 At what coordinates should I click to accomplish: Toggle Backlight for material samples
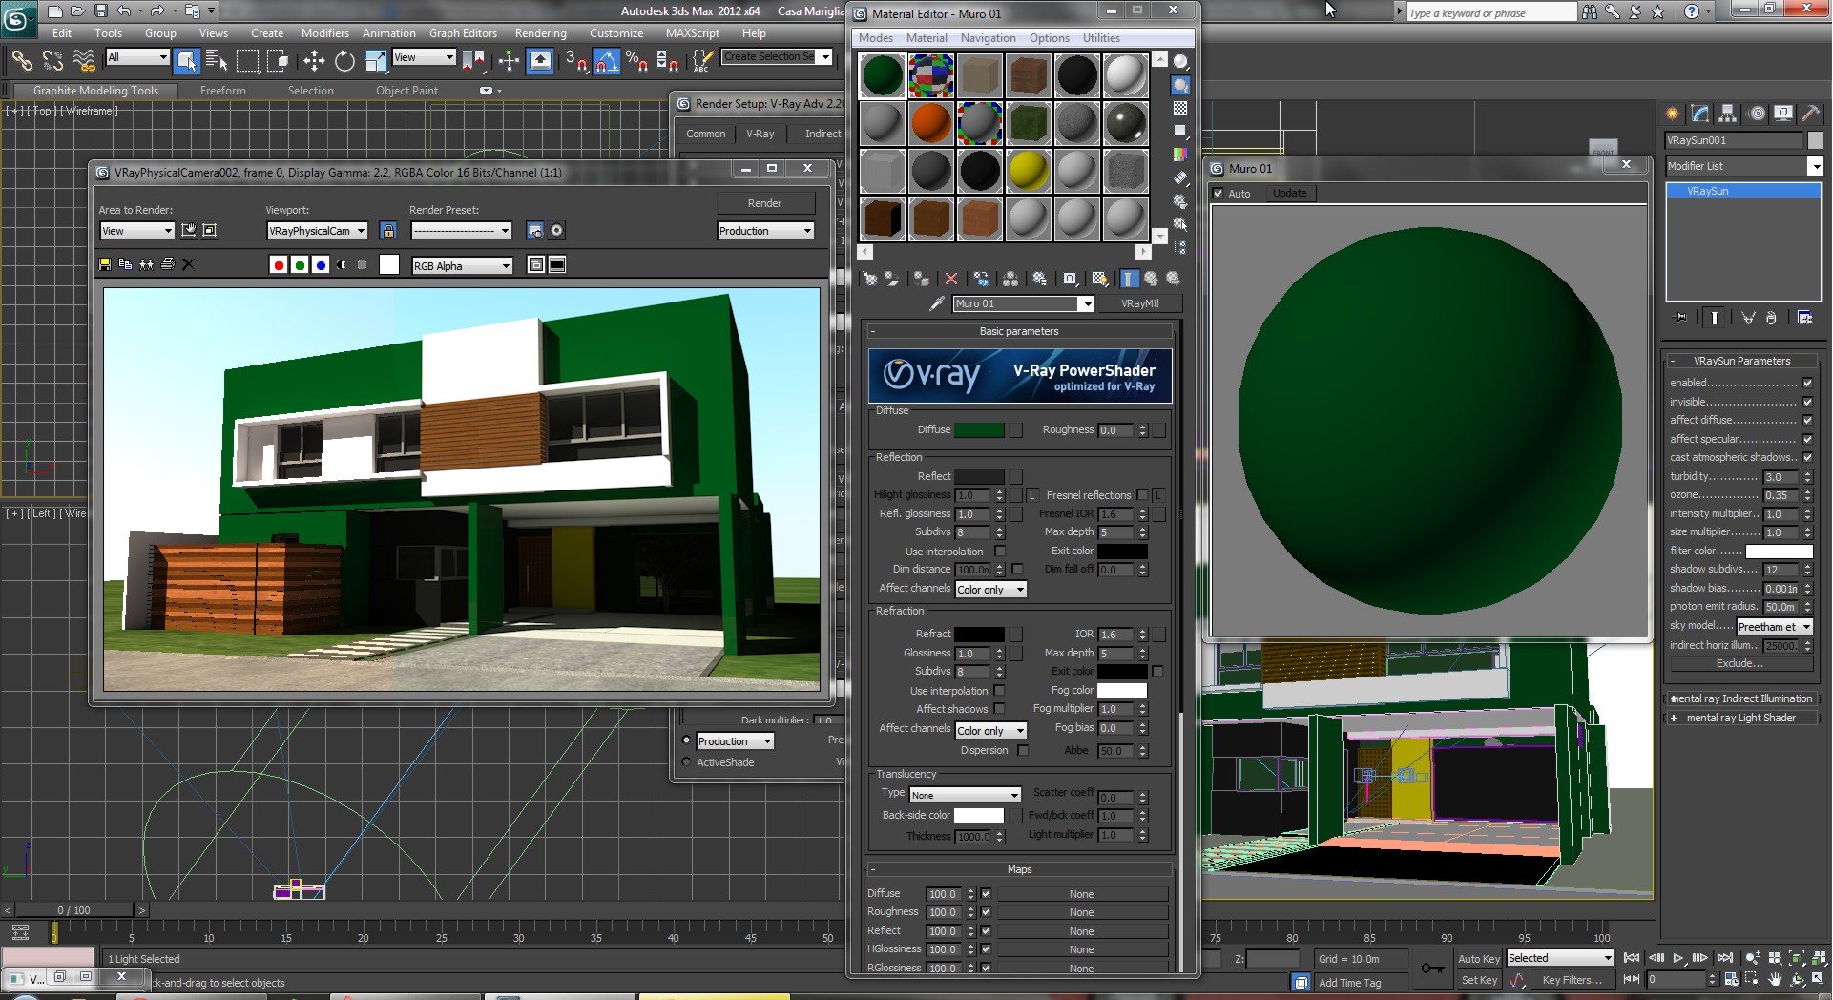(x=1180, y=85)
